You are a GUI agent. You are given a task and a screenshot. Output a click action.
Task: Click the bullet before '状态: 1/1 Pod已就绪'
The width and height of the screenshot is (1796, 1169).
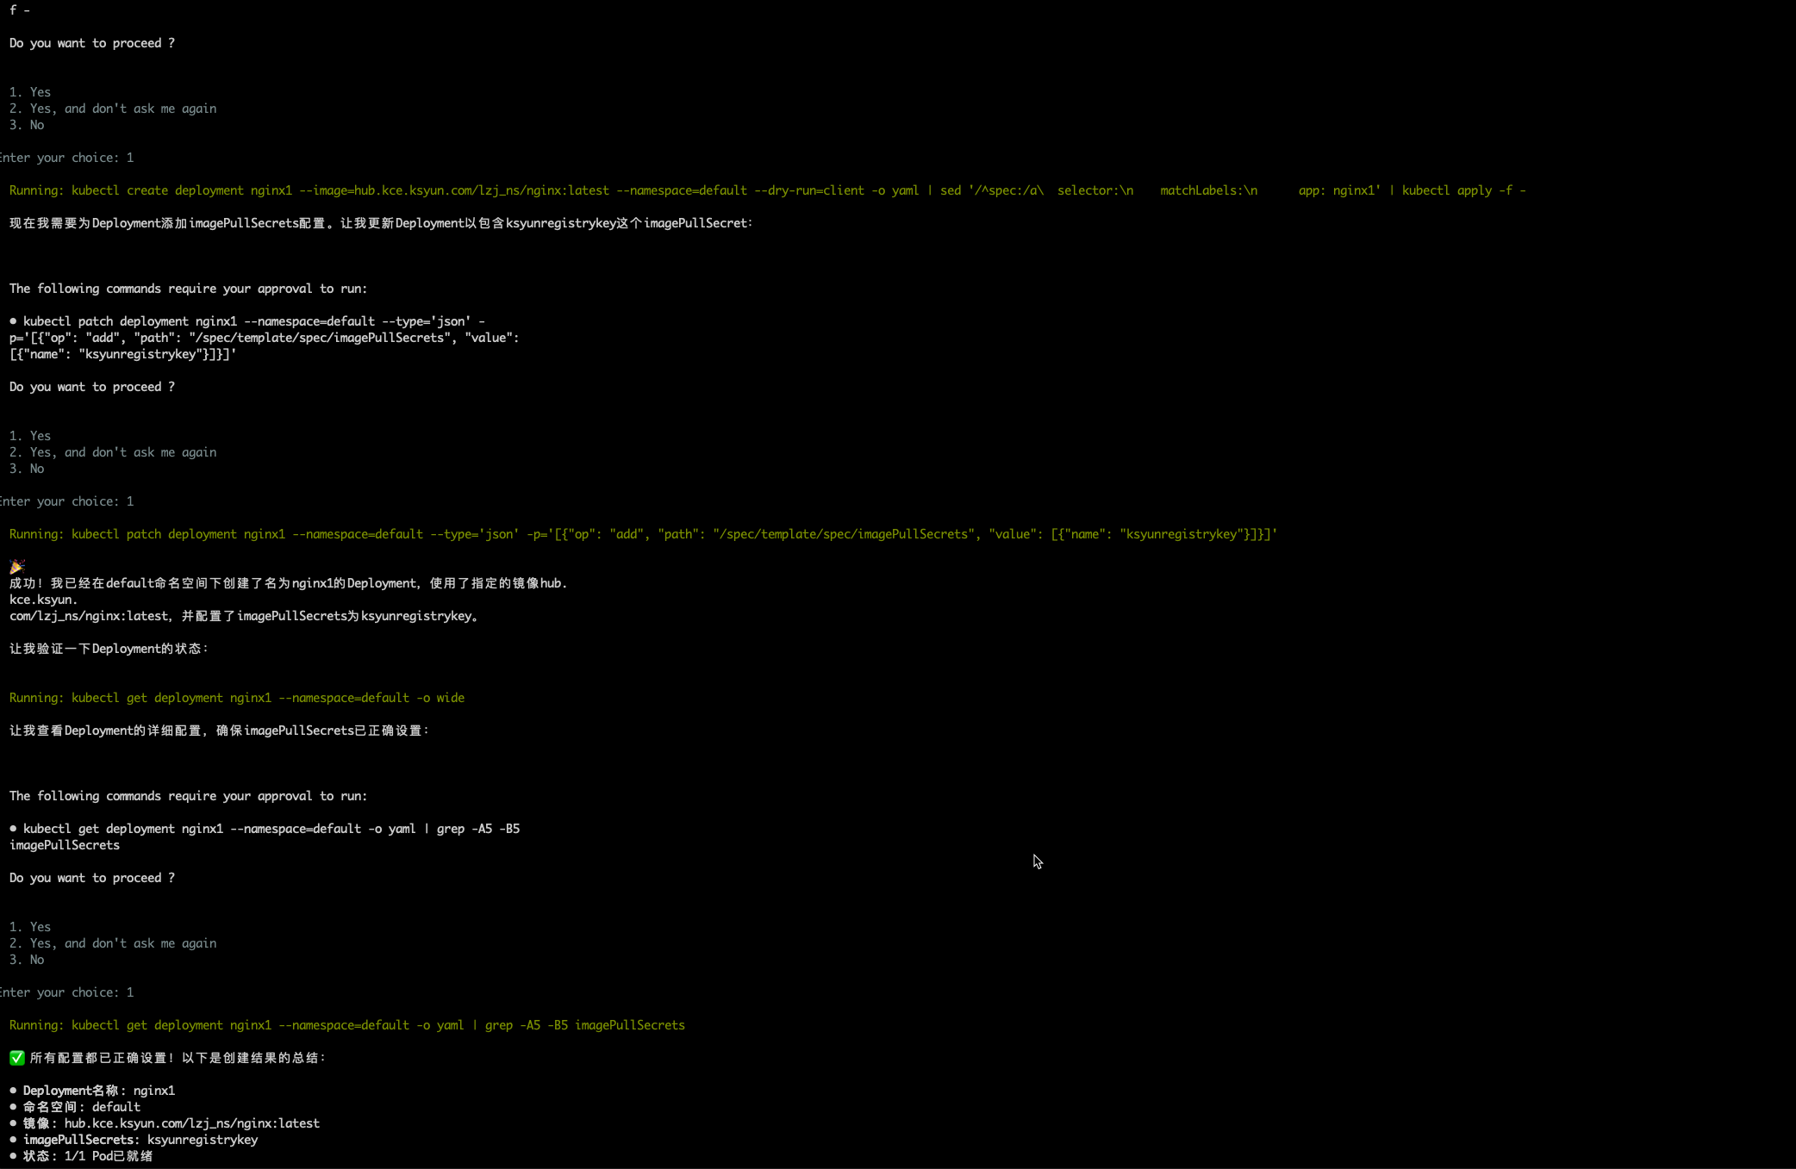click(13, 1155)
